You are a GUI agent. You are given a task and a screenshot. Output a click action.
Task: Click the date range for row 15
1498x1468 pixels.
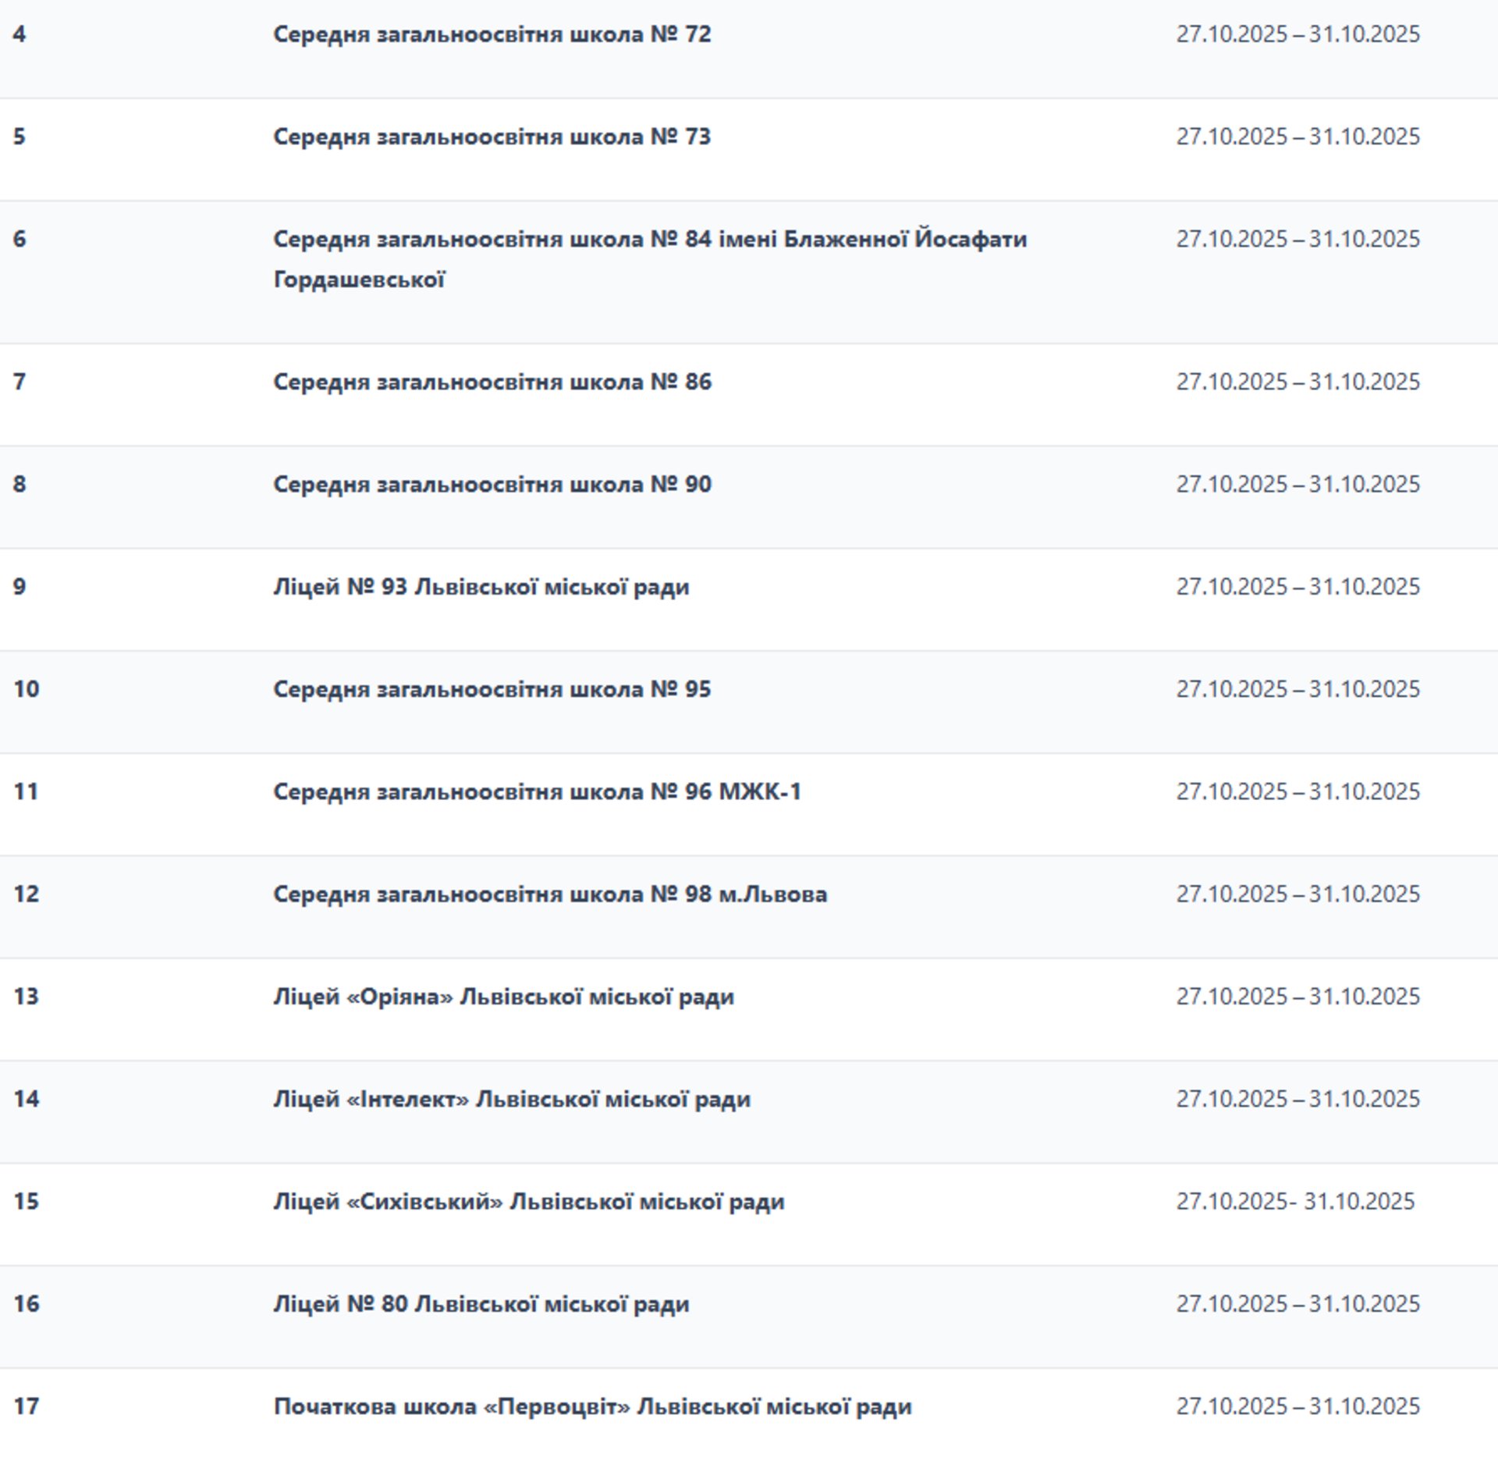(1295, 1201)
